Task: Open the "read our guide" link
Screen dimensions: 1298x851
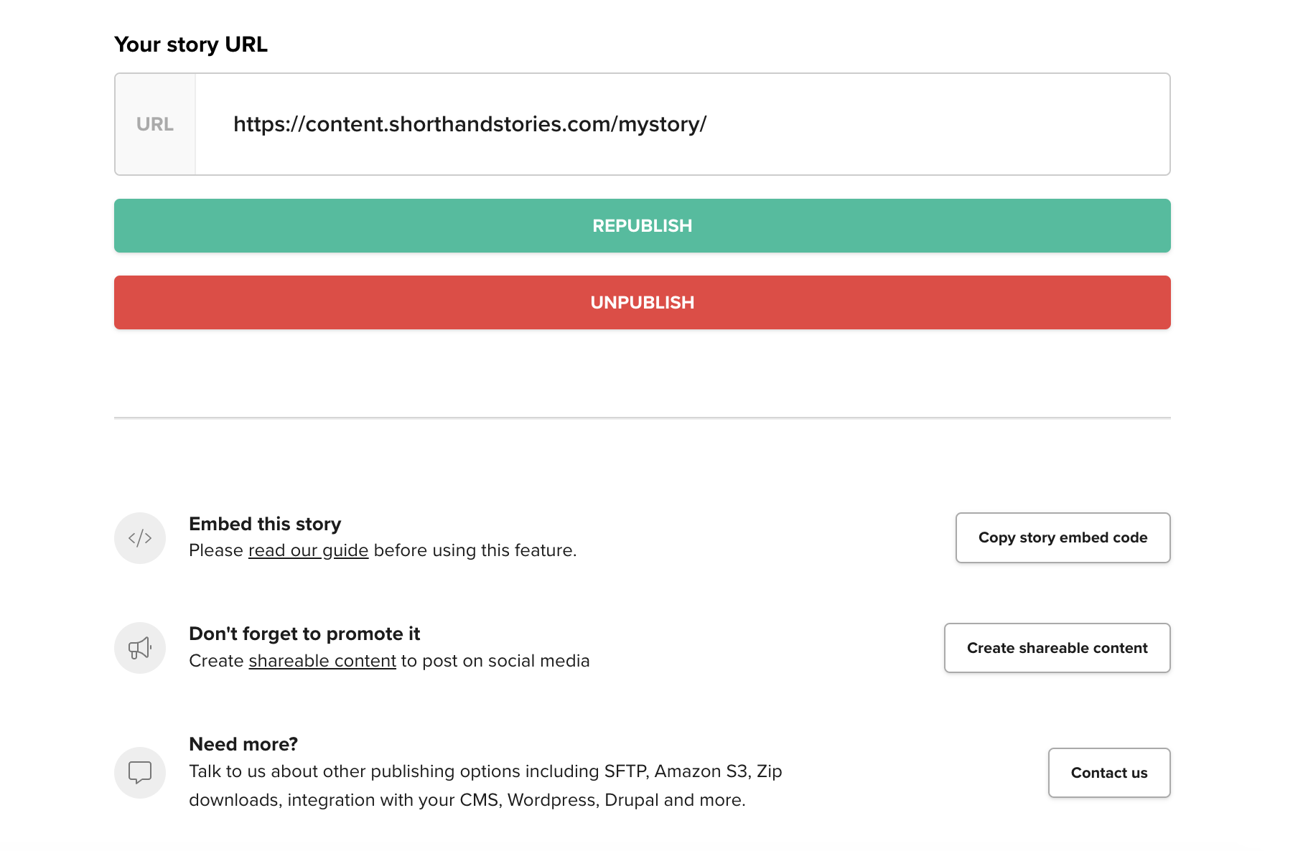Action: pos(308,550)
